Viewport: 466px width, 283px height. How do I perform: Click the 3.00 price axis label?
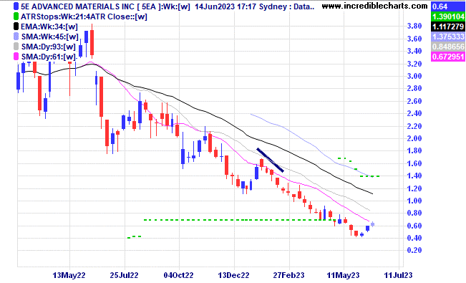414,76
